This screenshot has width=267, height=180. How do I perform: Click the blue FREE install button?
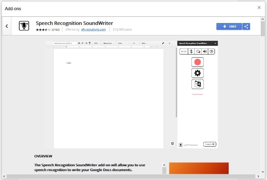point(229,27)
